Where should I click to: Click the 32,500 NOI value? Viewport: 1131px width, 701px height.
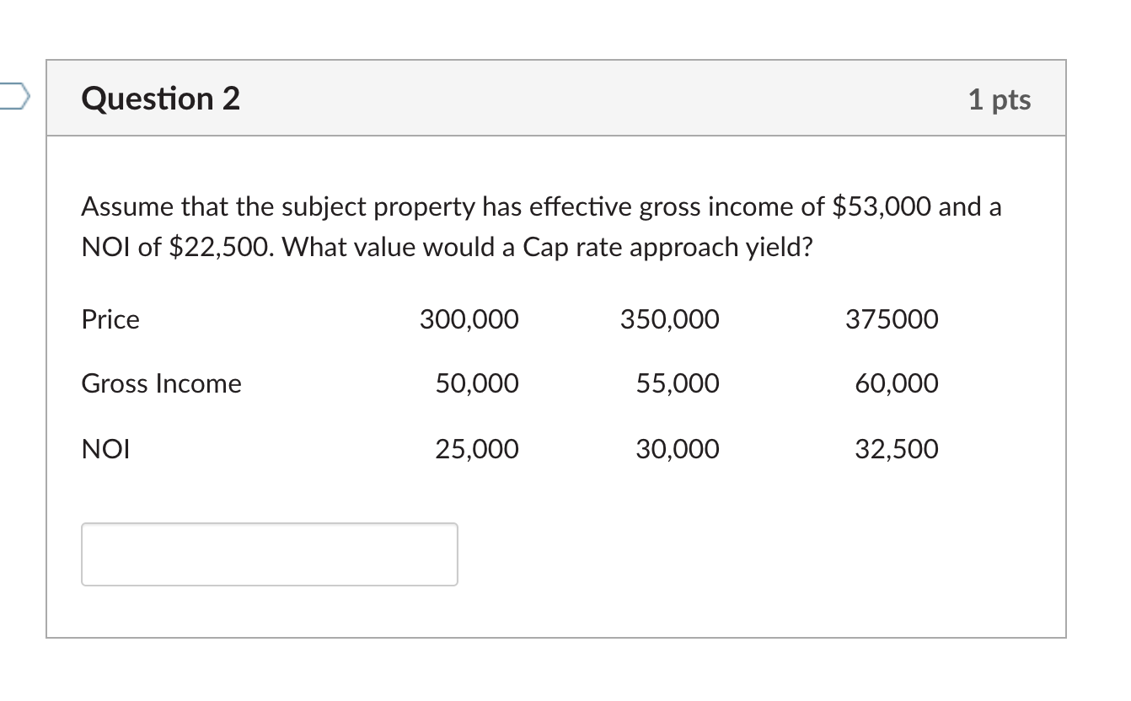point(896,449)
